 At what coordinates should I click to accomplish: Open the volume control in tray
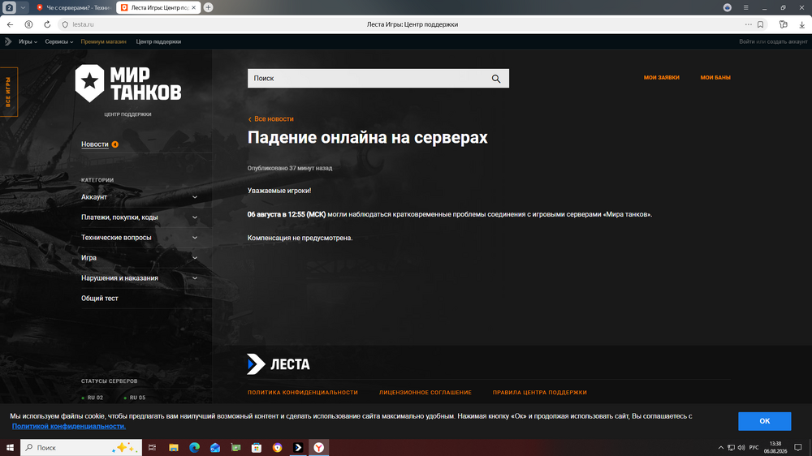tap(741, 447)
